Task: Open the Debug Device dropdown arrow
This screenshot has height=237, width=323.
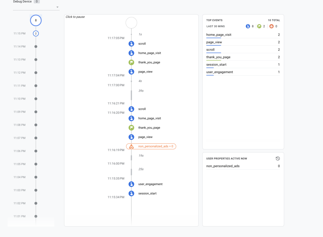Action: 57,7
